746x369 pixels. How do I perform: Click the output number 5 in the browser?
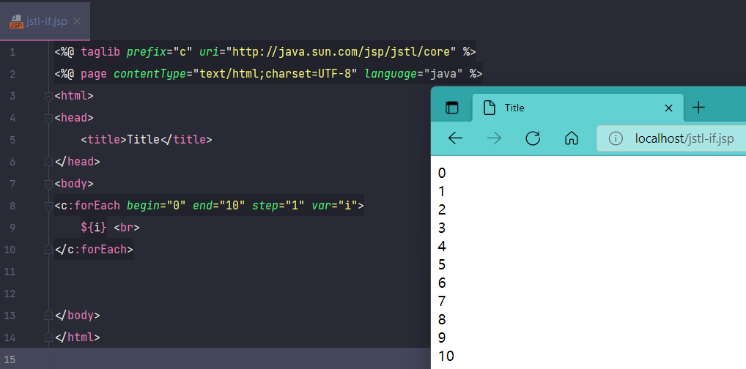click(442, 265)
